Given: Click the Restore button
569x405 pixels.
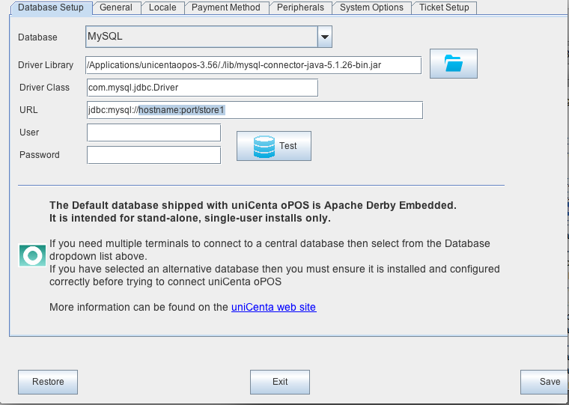Looking at the screenshot, I should pyautogui.click(x=48, y=382).
